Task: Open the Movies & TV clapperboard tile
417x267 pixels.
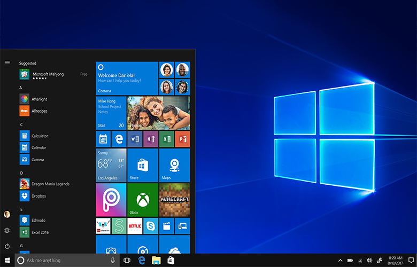Action: (166, 226)
